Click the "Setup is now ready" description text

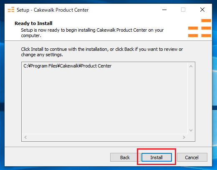(92, 32)
